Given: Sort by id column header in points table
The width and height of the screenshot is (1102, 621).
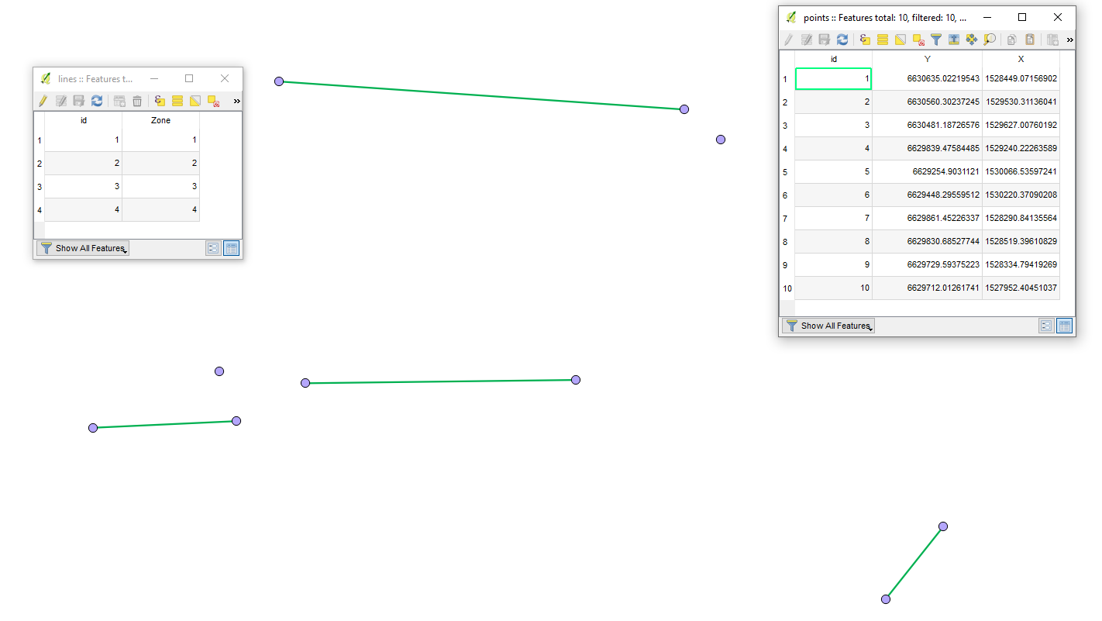Looking at the screenshot, I should tap(834, 59).
